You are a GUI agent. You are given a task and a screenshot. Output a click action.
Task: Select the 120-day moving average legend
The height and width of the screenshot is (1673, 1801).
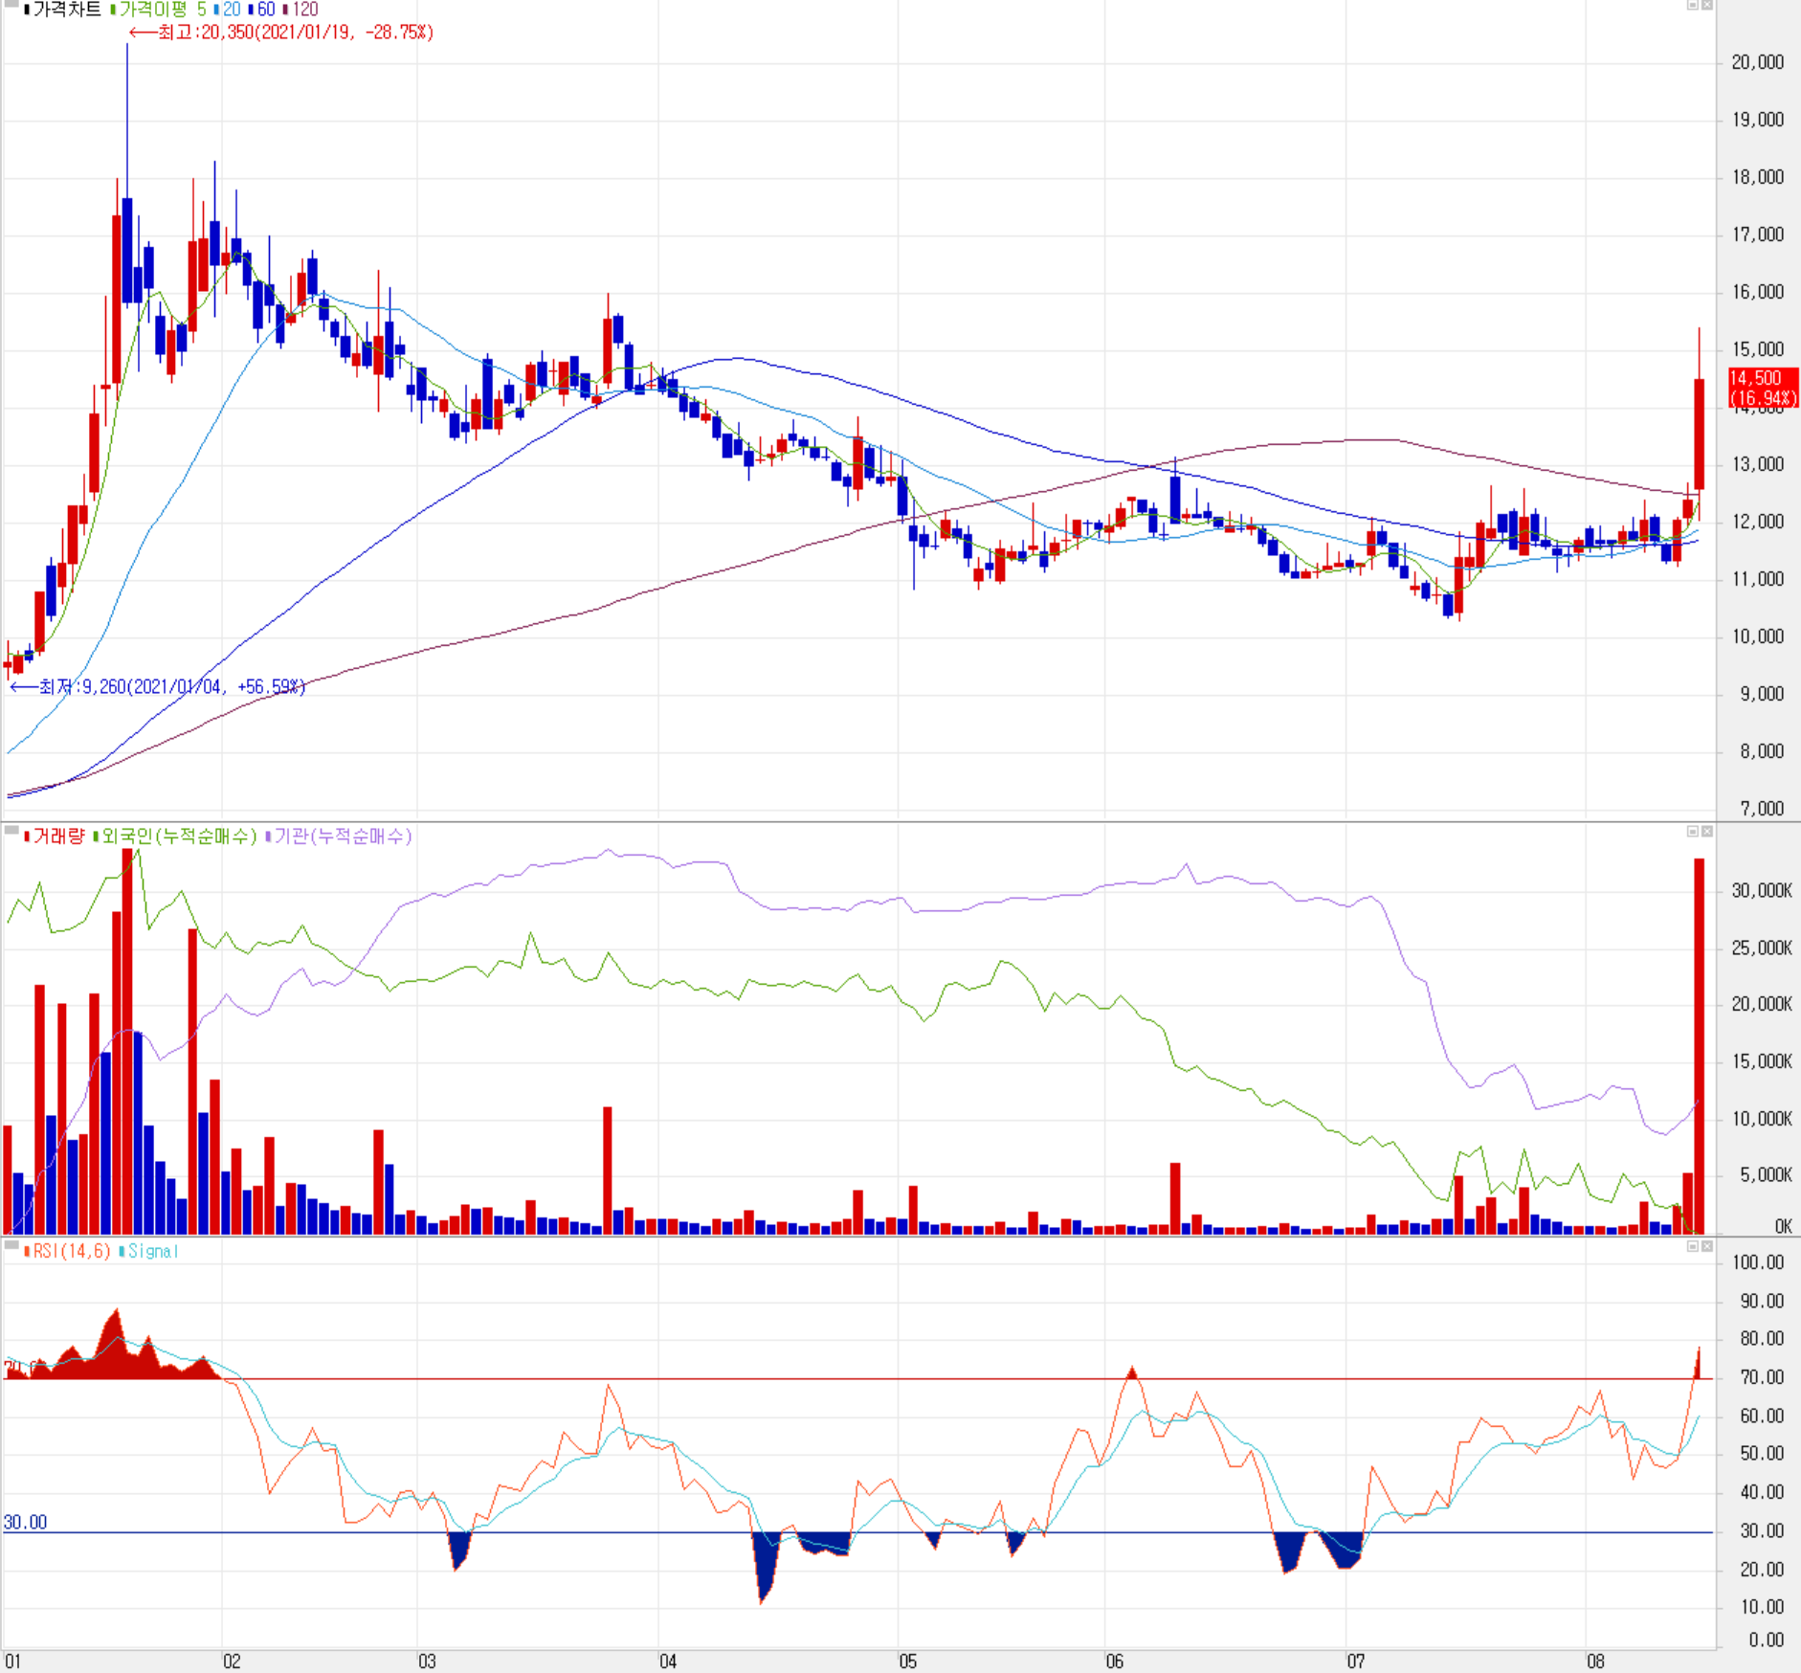pos(305,10)
